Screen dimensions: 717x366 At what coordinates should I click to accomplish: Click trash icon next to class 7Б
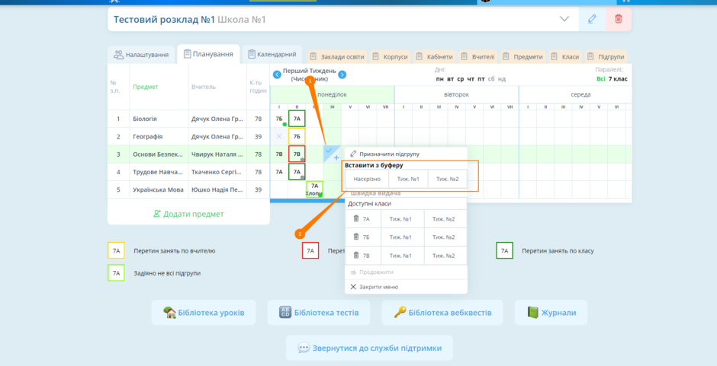point(356,237)
